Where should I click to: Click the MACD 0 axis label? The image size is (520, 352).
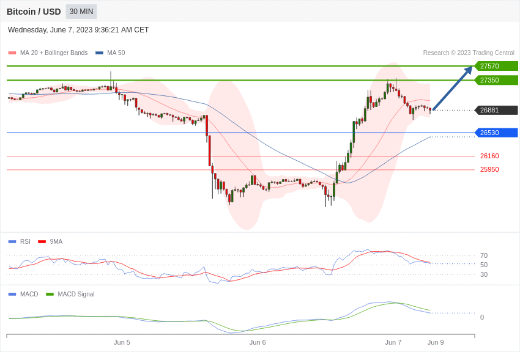click(482, 317)
